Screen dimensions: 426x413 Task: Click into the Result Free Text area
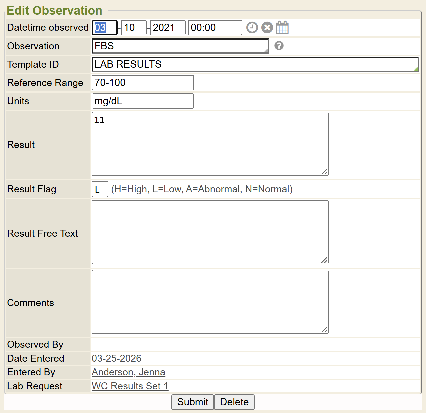[210, 232]
